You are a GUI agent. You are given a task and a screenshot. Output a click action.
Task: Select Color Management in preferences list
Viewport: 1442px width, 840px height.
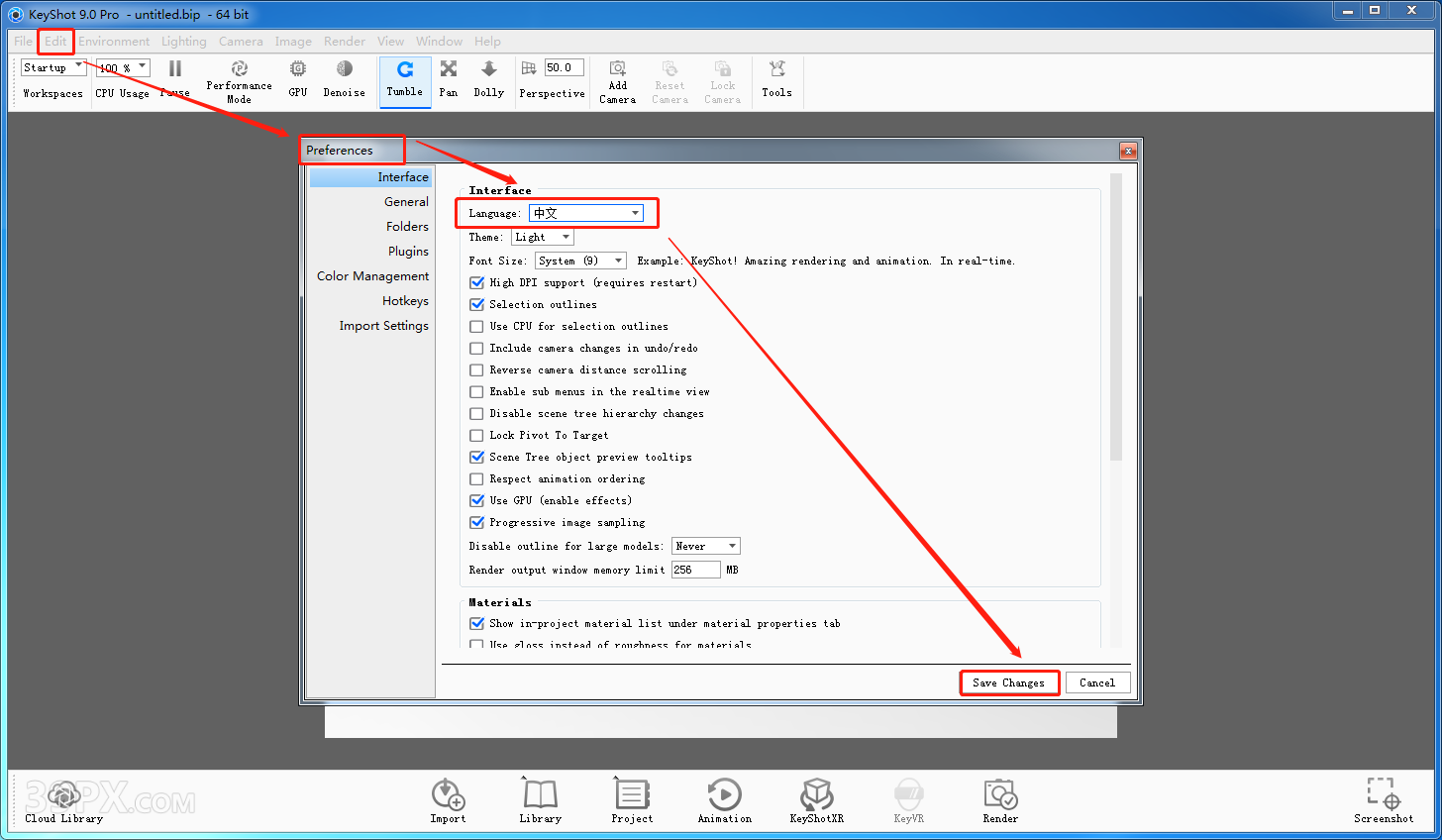(372, 276)
